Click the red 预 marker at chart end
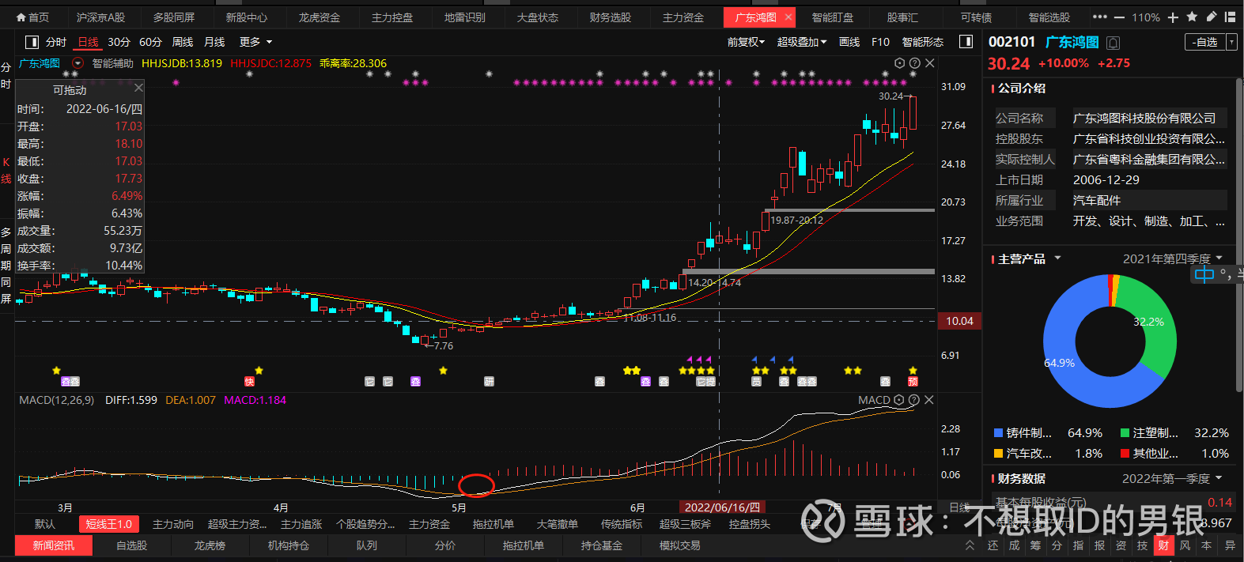 pos(913,382)
